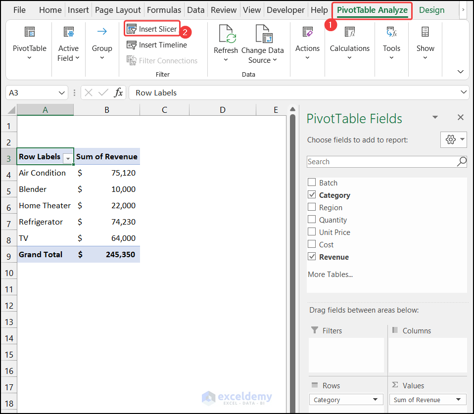Collapse the ribbon with the chevron

[461, 72]
